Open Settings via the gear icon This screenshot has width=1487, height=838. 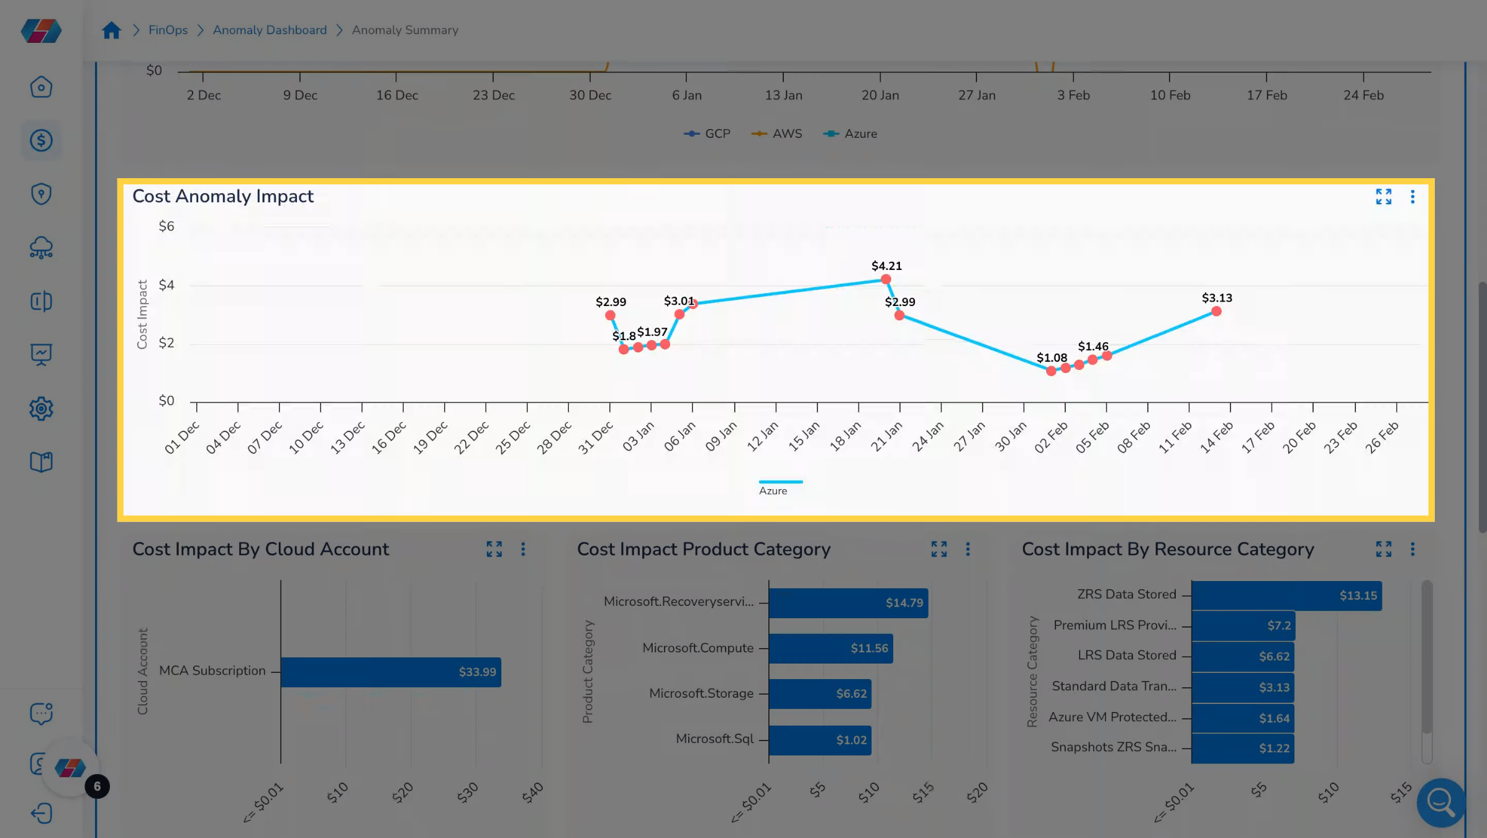(x=41, y=408)
